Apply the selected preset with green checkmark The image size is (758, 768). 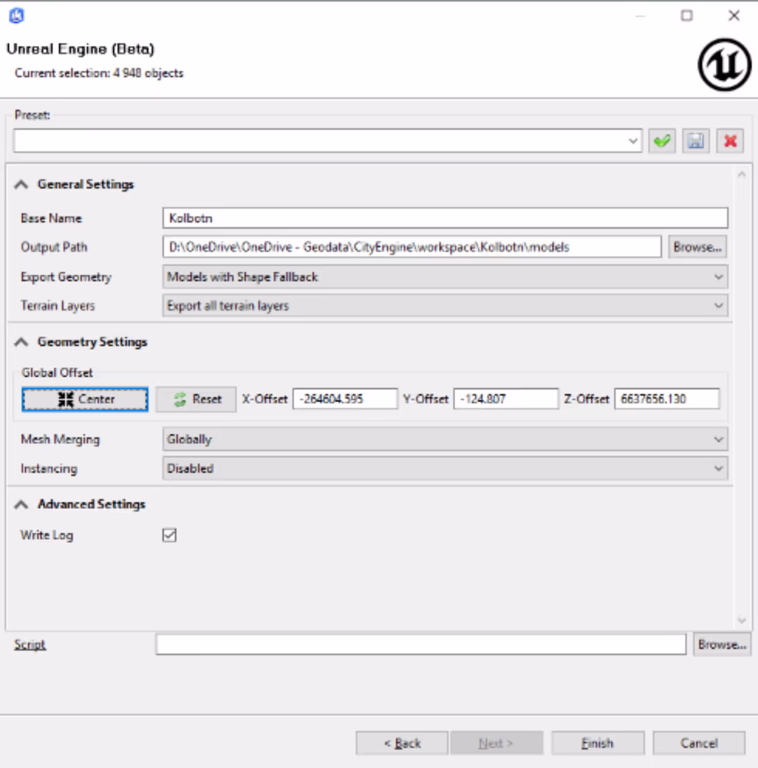pyautogui.click(x=662, y=141)
